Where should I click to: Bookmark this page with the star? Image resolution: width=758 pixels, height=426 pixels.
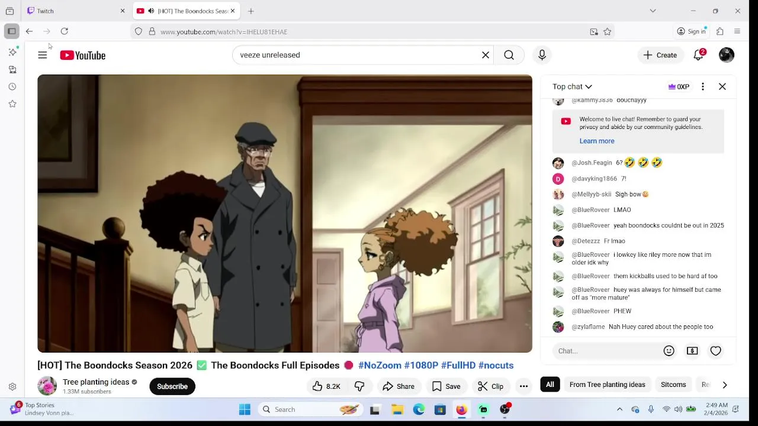(x=607, y=31)
